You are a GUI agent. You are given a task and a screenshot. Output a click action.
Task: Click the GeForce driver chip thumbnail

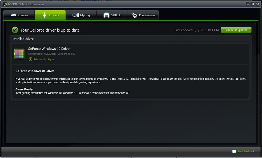[x=19, y=54]
